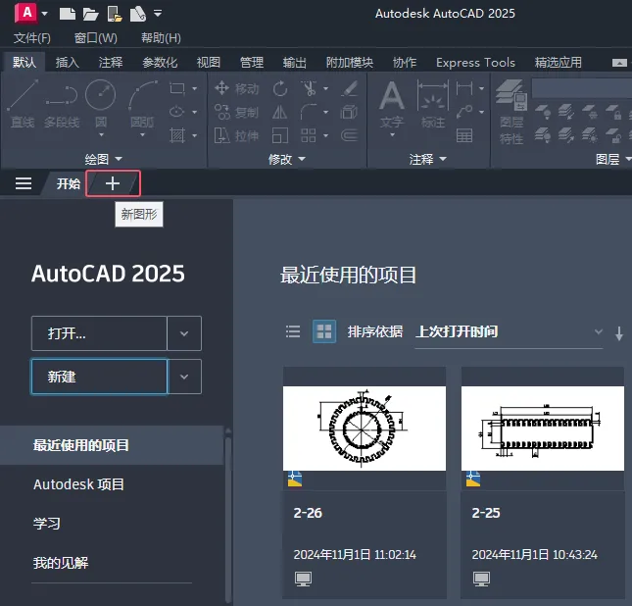Open the layer name dropdown field
The image size is (632, 606).
pos(582,89)
